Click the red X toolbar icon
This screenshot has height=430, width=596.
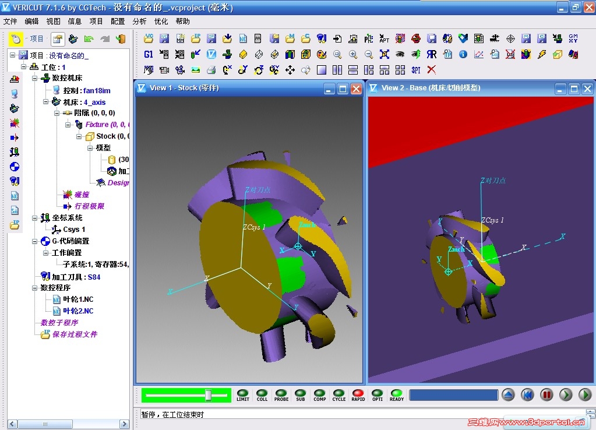pyautogui.click(x=432, y=70)
